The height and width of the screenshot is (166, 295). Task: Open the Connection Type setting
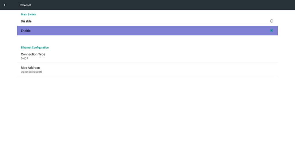pyautogui.click(x=147, y=56)
